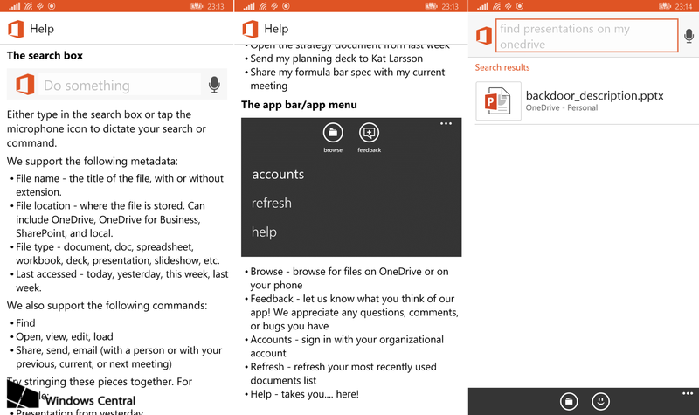Click the 'File location - where the file is stored' bullet
Viewport: 699px width, 415px height.
click(107, 219)
